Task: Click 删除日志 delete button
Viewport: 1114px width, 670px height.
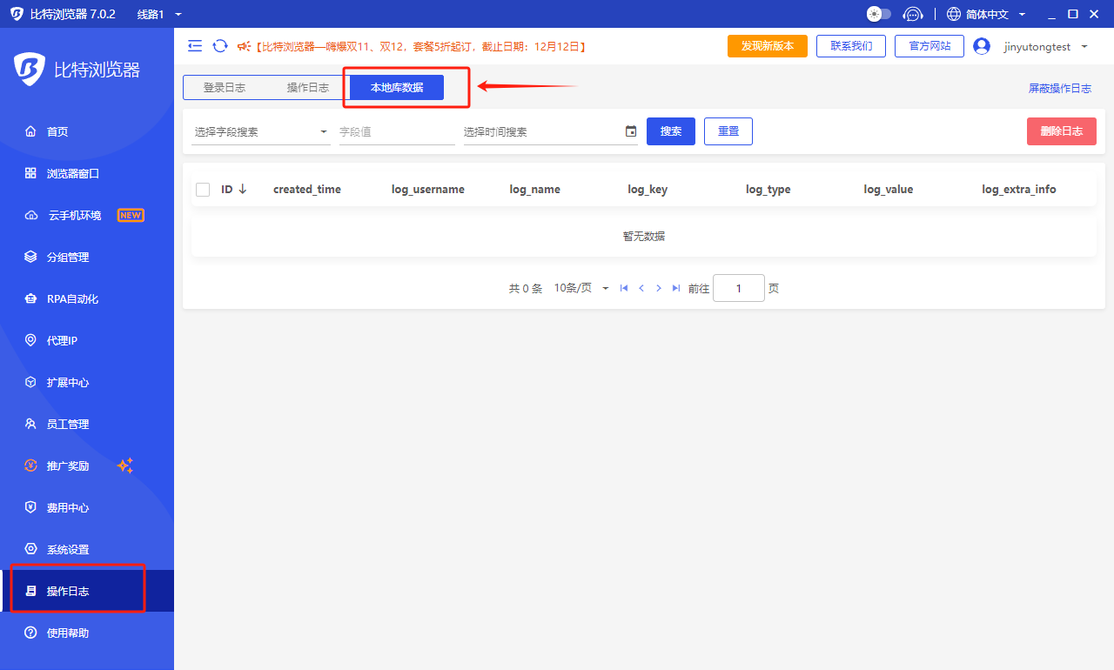Action: coord(1062,131)
